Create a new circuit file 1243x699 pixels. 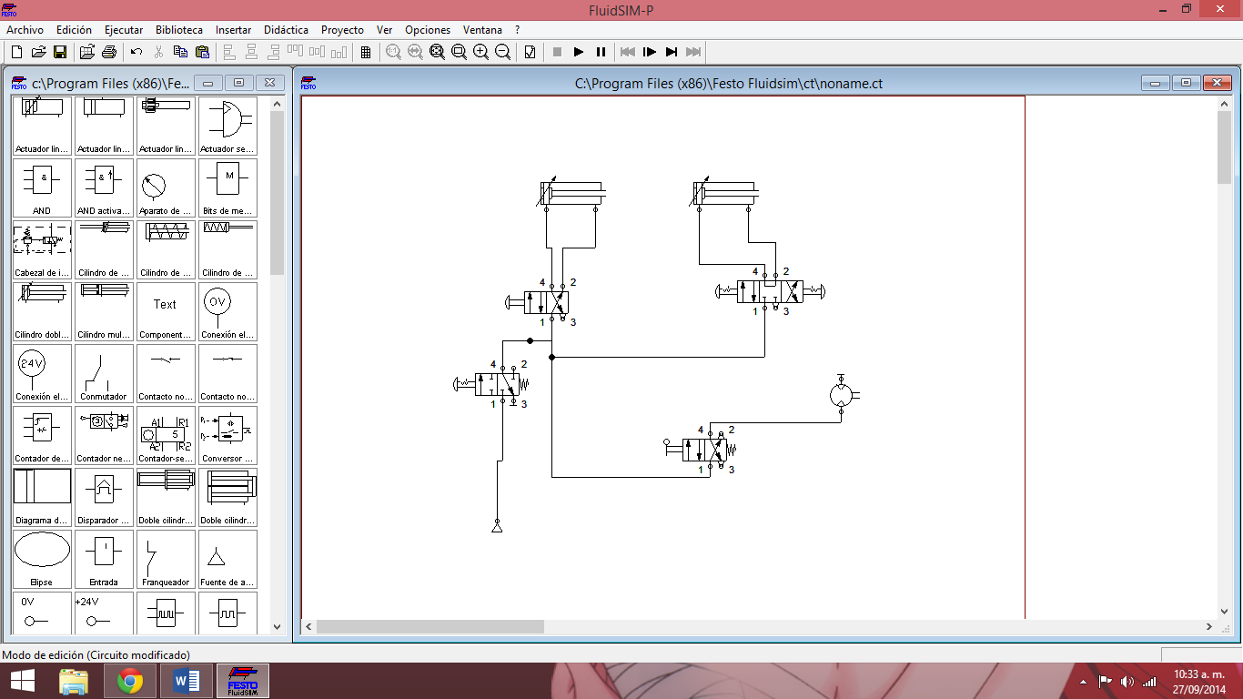17,52
